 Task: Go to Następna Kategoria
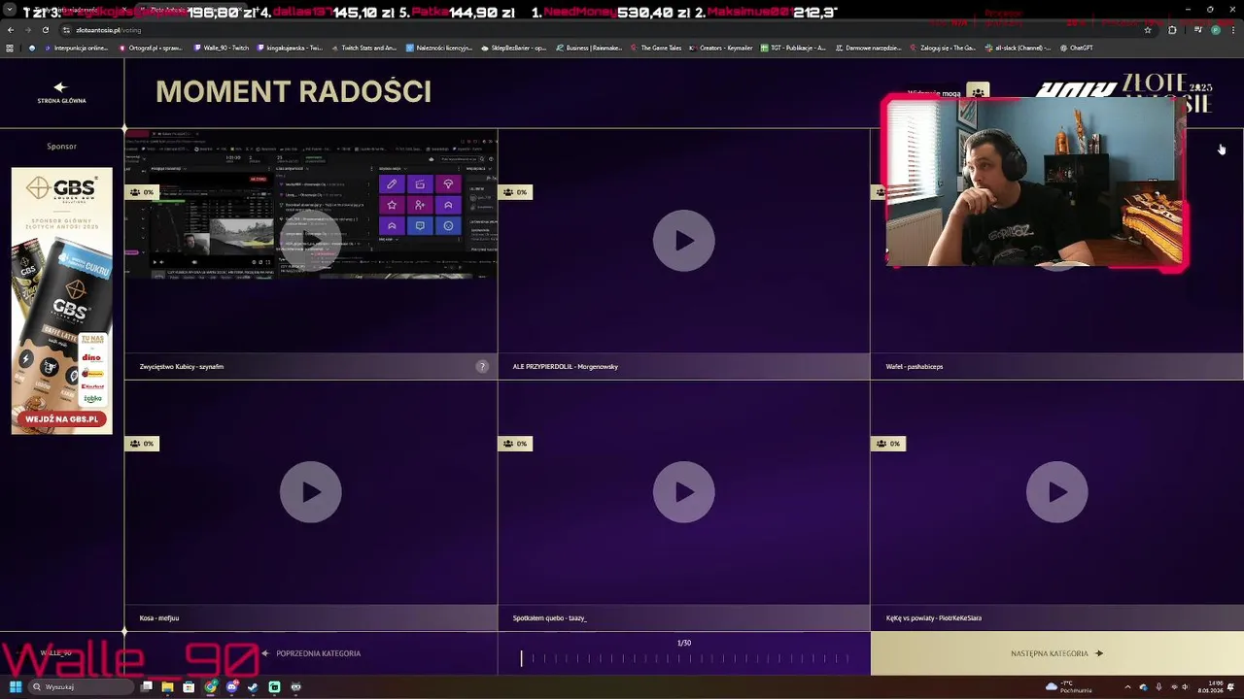coord(1056,653)
